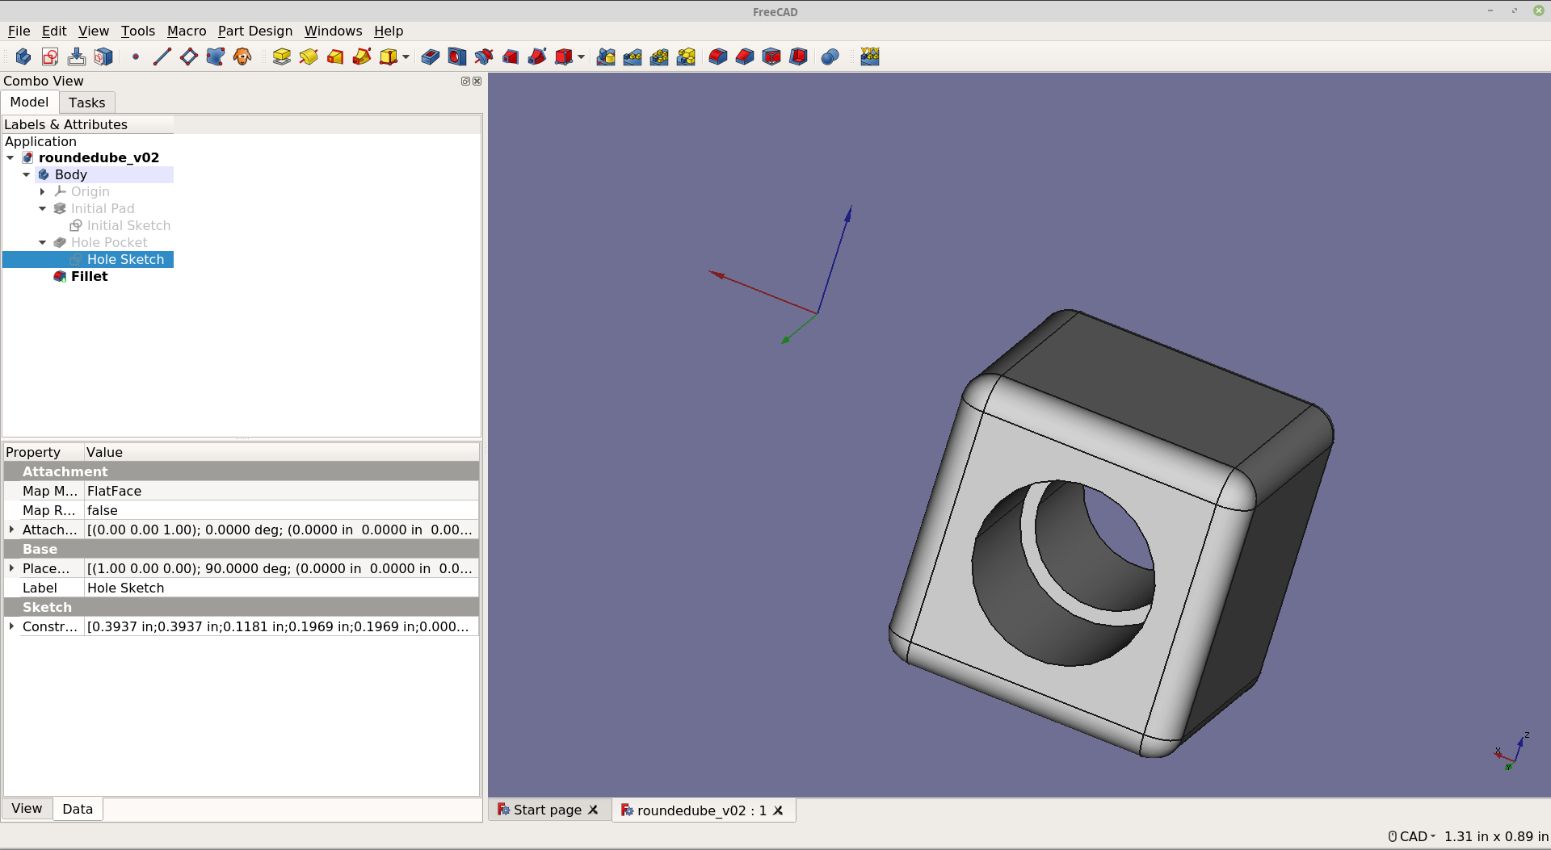Open the subtractive primitive dropdown arrow
The image size is (1551, 850).
pyautogui.click(x=581, y=57)
